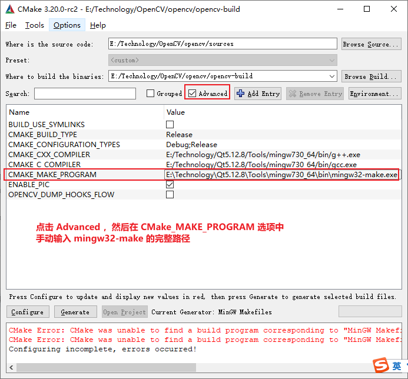Select OPENCV_DUMP_HOOKS_FLOW row name
Image resolution: width=408 pixels, height=379 pixels.
pyautogui.click(x=61, y=195)
